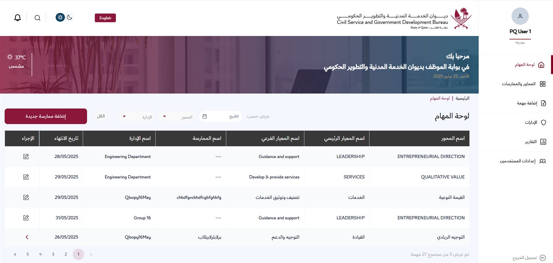Open the red chevron on the 26/05/2025 row
Screen dimensions: 553x263
[27, 237]
